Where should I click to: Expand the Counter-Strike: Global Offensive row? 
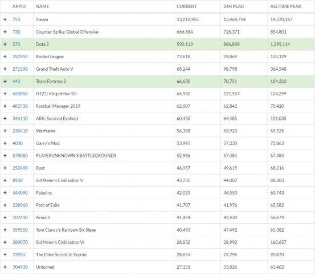coord(5,32)
